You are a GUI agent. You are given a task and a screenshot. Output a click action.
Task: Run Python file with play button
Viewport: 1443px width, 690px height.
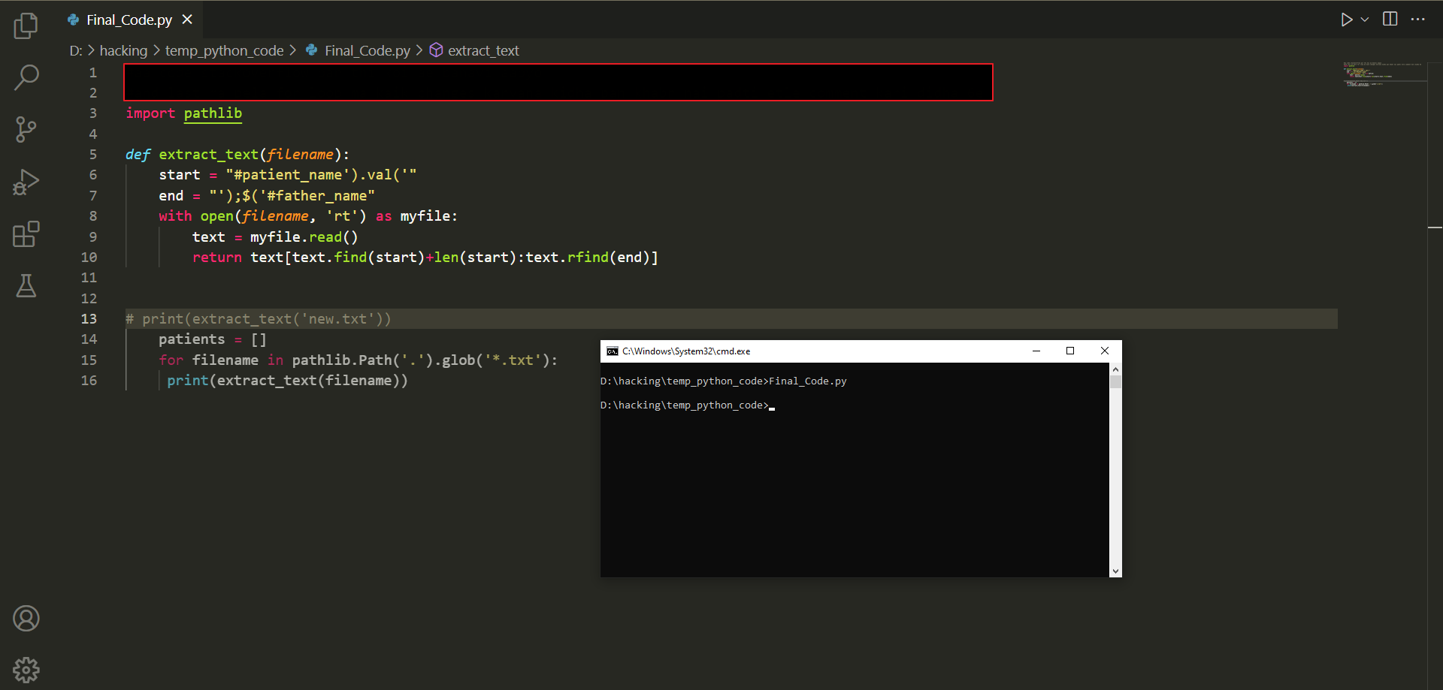coord(1346,20)
